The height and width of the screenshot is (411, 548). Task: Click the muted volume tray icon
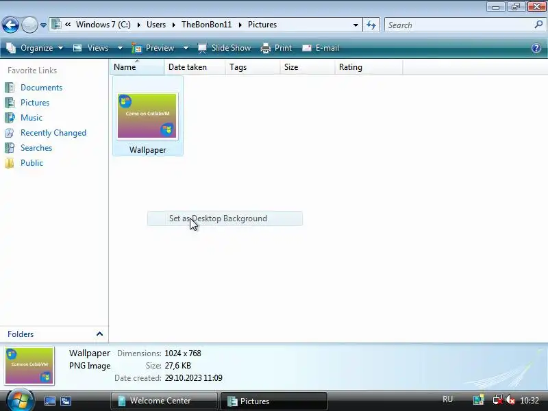510,400
